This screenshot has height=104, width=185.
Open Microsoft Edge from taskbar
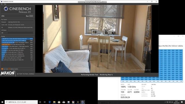[49, 102]
